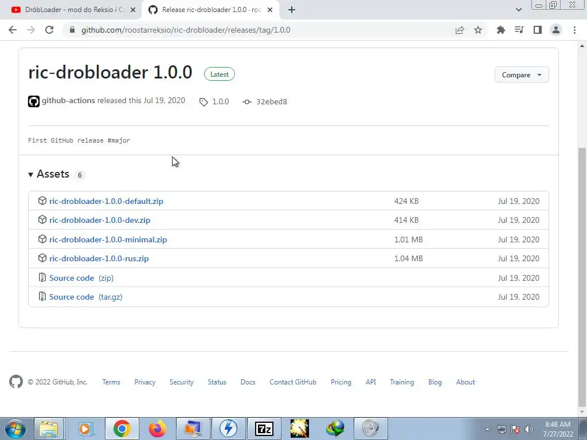Go back using the browser back arrow

tap(13, 30)
